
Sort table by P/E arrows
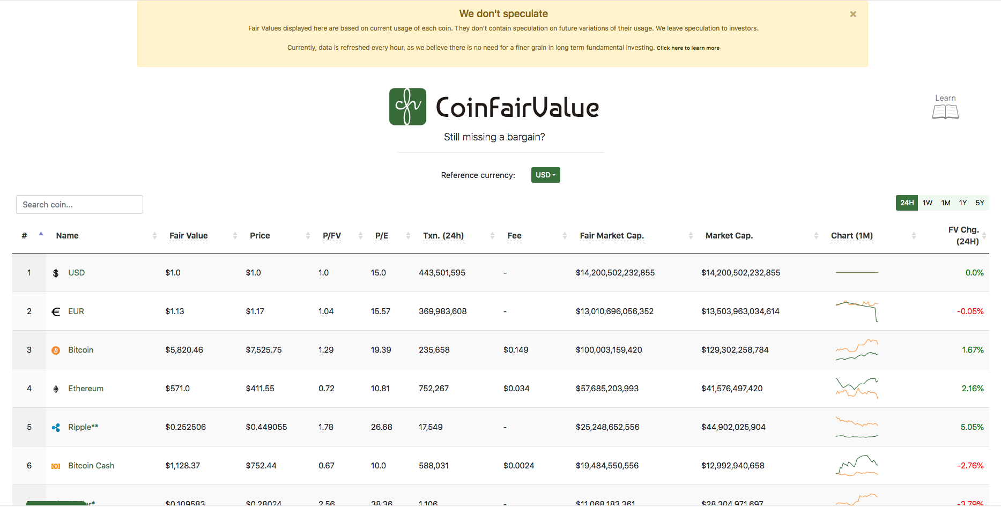(408, 236)
